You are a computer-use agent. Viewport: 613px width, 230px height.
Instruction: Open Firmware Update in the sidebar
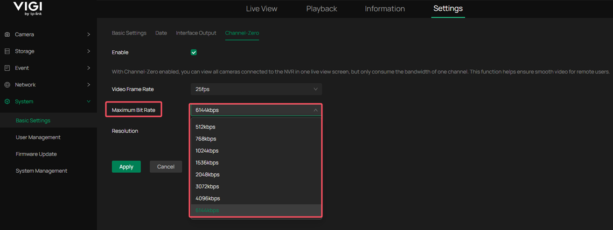tap(36, 154)
